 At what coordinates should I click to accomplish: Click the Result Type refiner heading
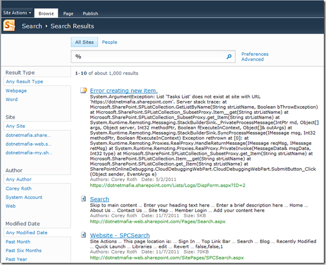pos(20,72)
